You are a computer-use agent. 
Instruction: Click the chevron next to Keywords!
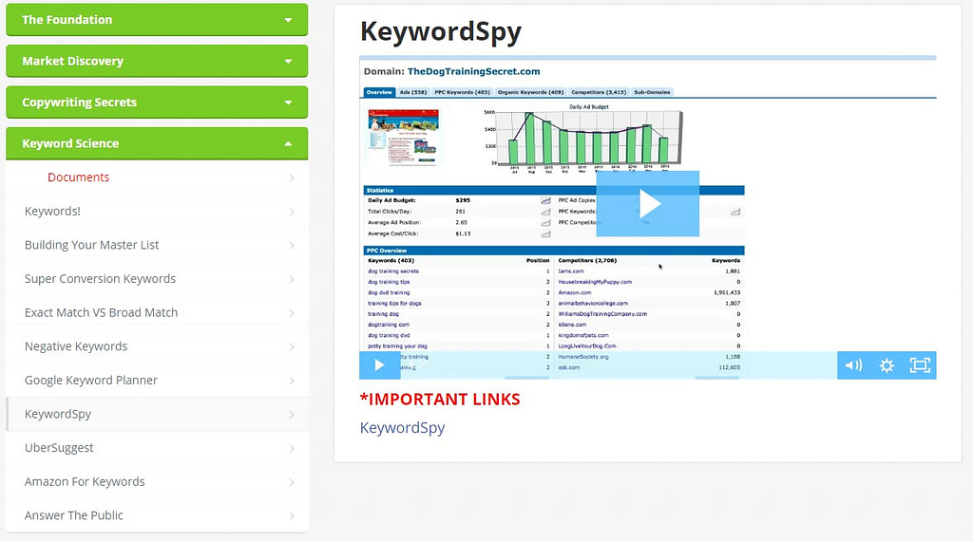tap(292, 212)
